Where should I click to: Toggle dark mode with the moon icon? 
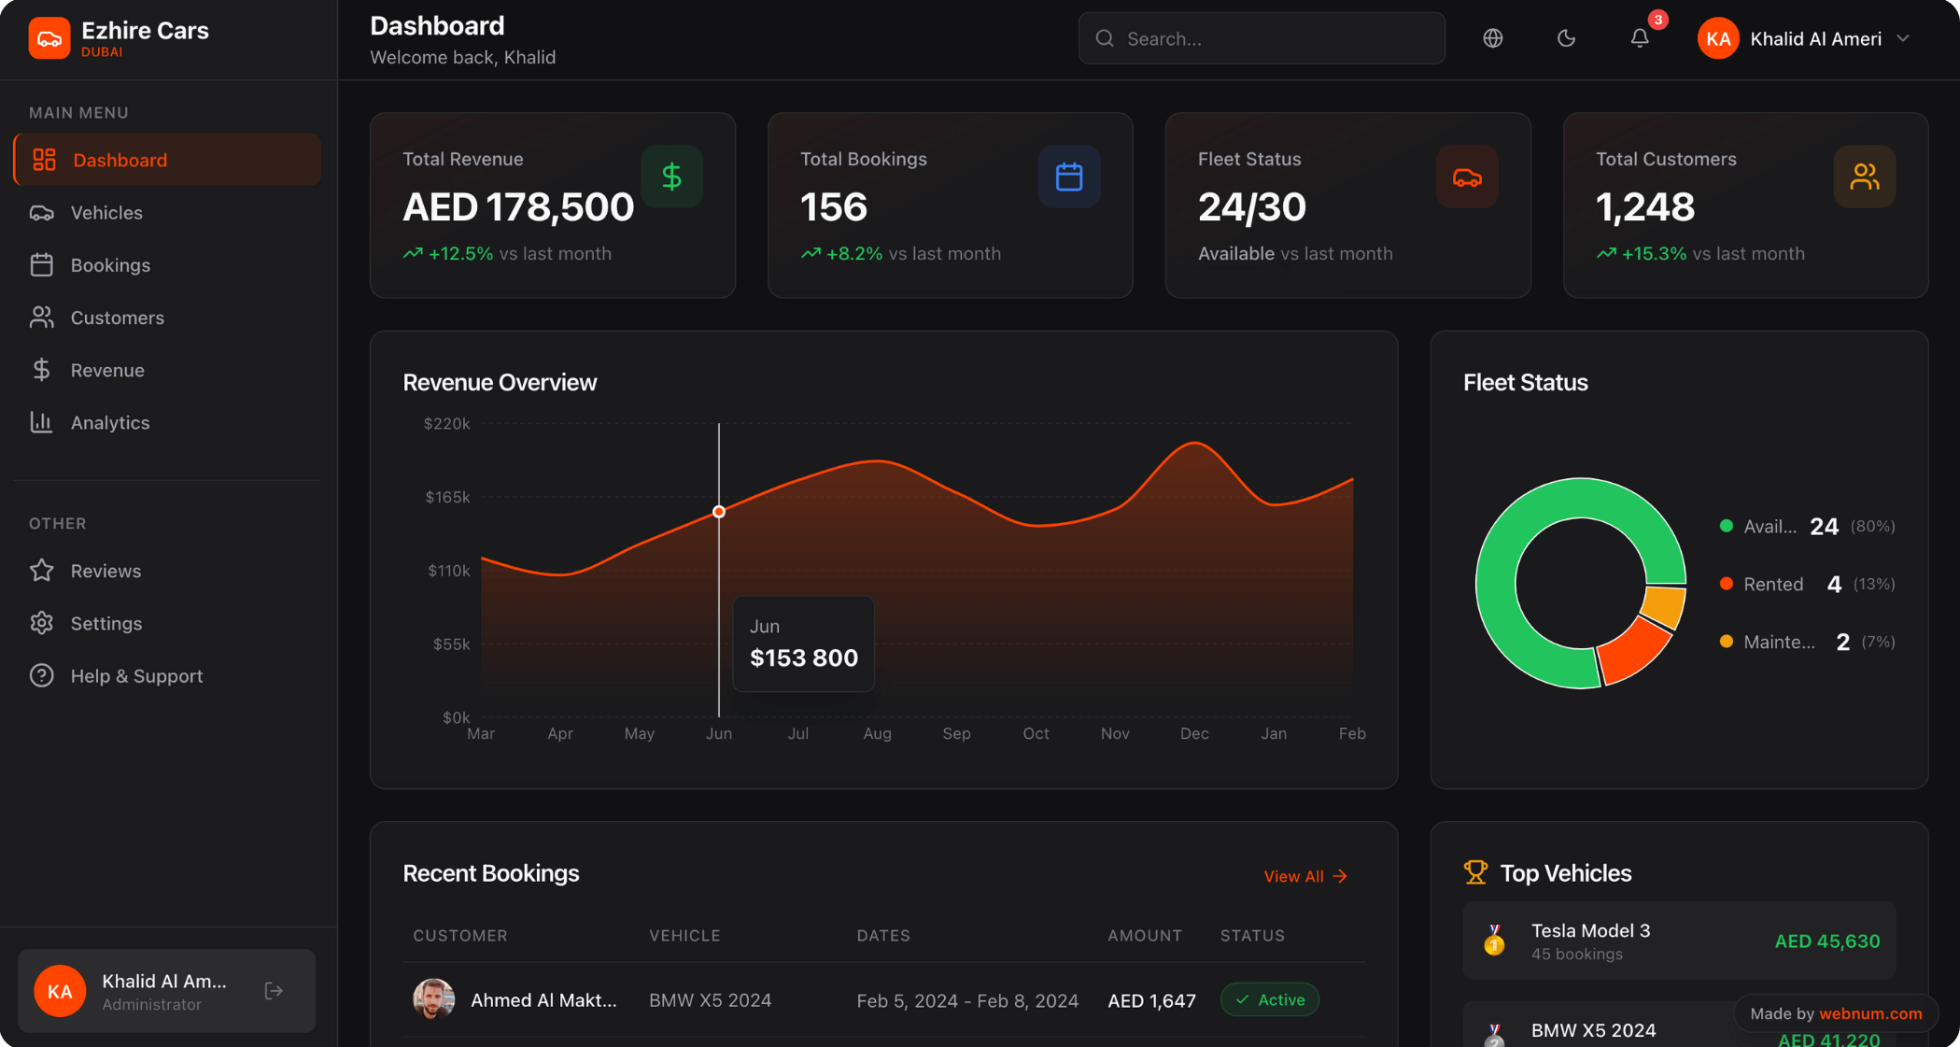[x=1566, y=38]
